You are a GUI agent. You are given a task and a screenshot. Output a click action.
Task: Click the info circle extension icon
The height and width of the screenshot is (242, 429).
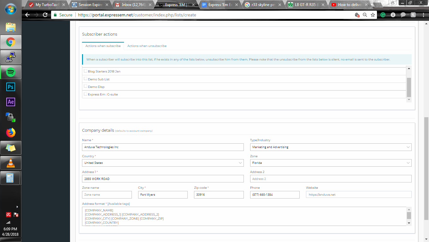tap(393, 15)
